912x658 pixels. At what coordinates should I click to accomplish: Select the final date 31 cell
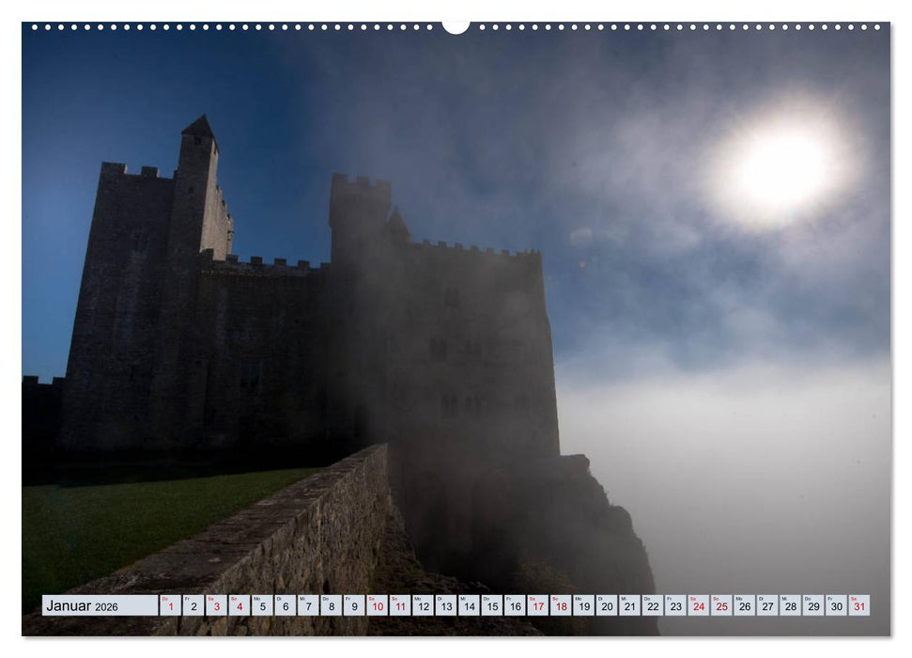860,605
